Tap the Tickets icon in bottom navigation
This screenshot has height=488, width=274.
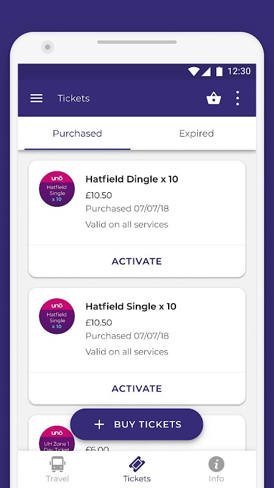pos(136,464)
